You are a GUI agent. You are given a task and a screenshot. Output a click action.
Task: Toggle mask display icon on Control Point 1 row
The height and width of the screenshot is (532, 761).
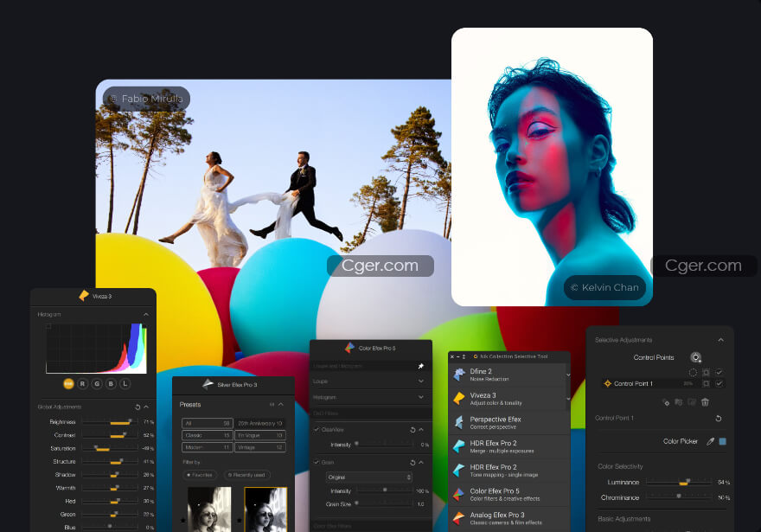coord(707,383)
